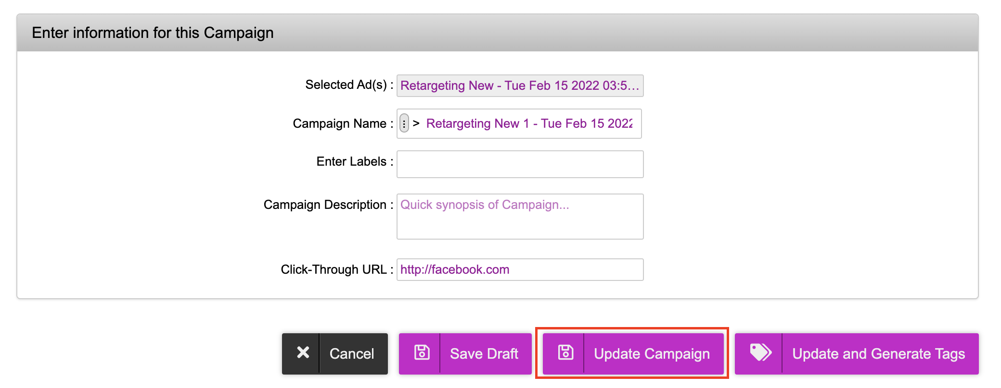Screen dimensions: 1001x388
Task: Select the Click-Through URL field
Action: click(520, 270)
